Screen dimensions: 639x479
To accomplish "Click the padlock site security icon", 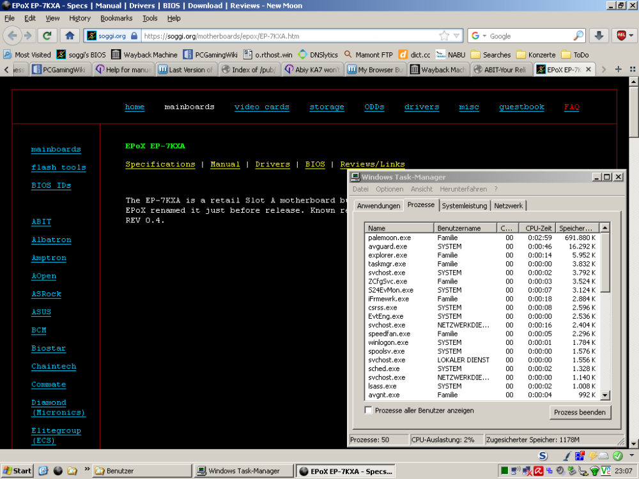I will coord(134,36).
